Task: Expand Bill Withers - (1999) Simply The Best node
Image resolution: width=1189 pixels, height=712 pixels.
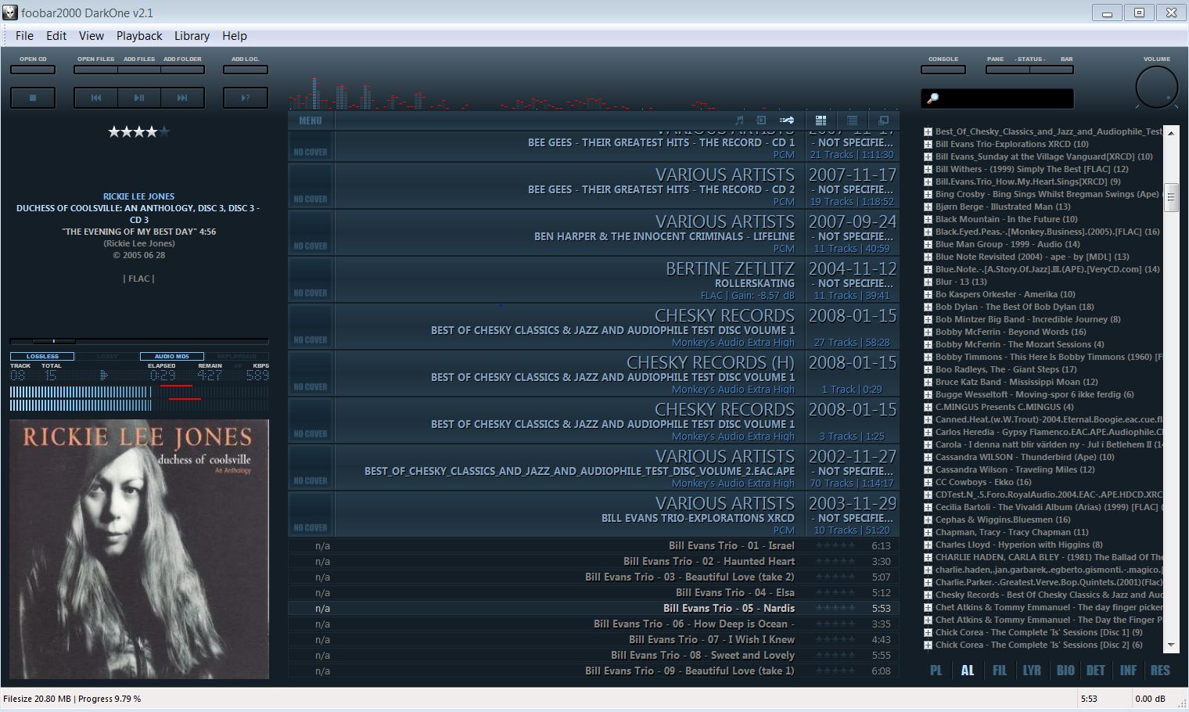Action: (928, 169)
